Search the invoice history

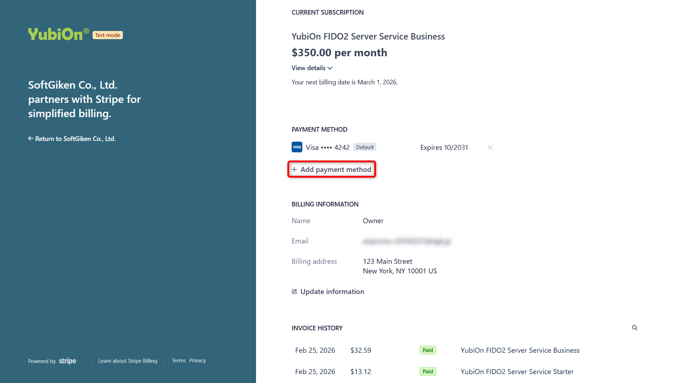coord(635,328)
